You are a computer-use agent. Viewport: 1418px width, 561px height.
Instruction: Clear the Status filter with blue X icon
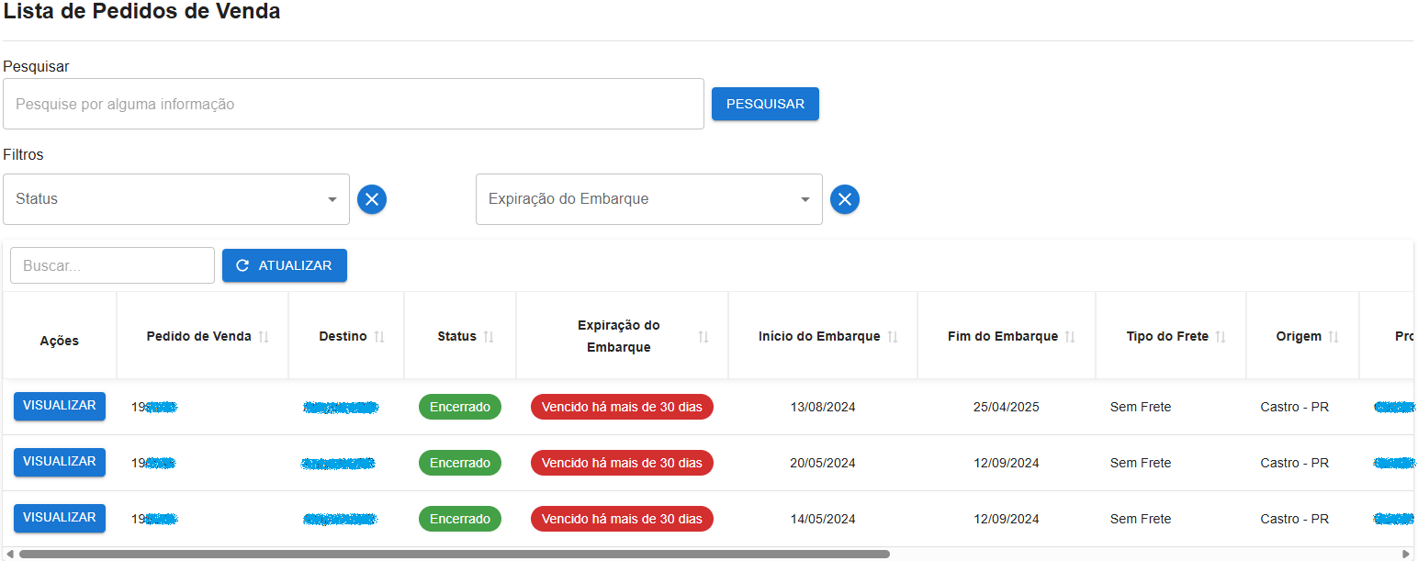(x=372, y=199)
